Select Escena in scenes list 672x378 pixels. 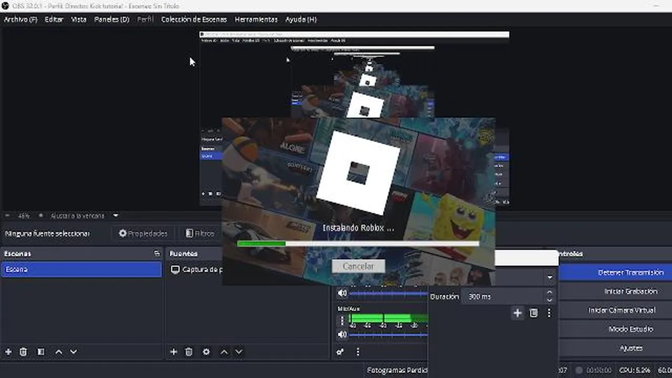[x=81, y=269]
